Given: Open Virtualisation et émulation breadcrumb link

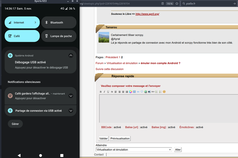Looking at the screenshot, I should [x=122, y=63].
